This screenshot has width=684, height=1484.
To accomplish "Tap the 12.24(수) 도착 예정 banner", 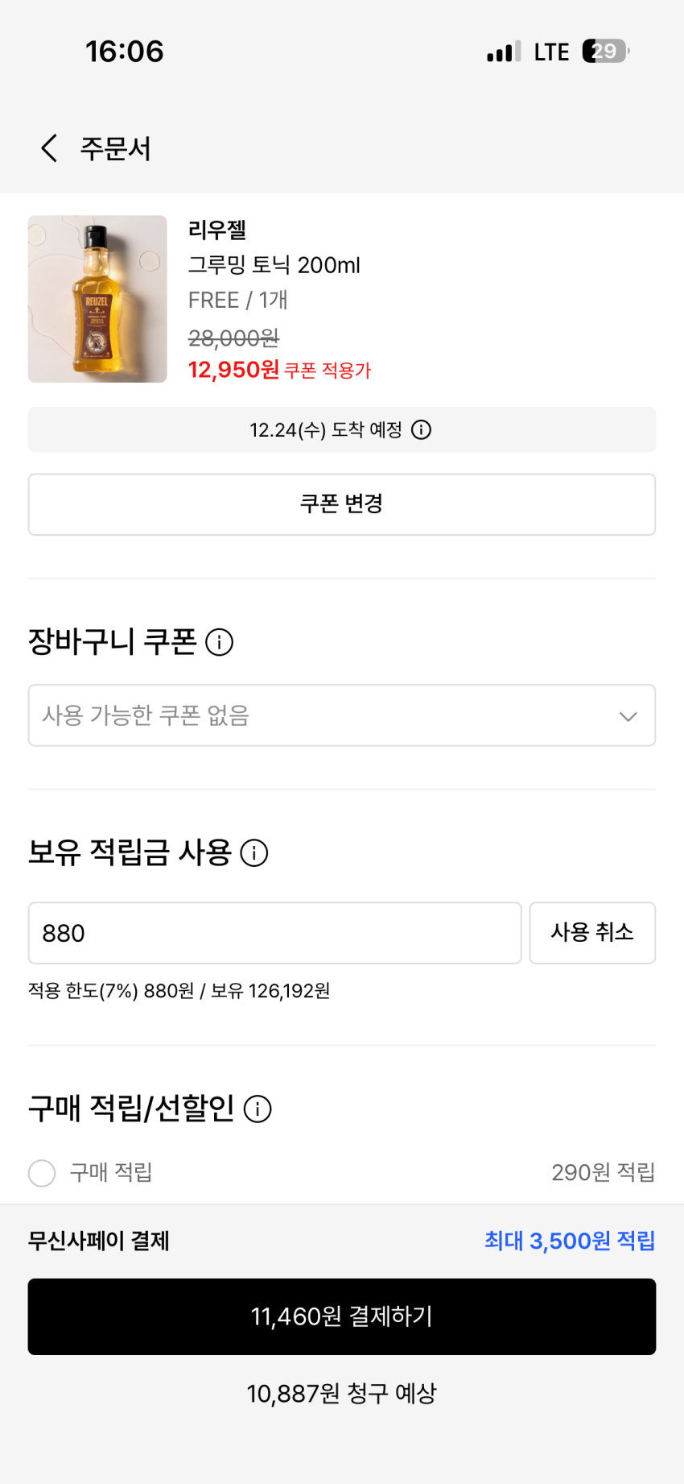I will [x=326, y=429].
